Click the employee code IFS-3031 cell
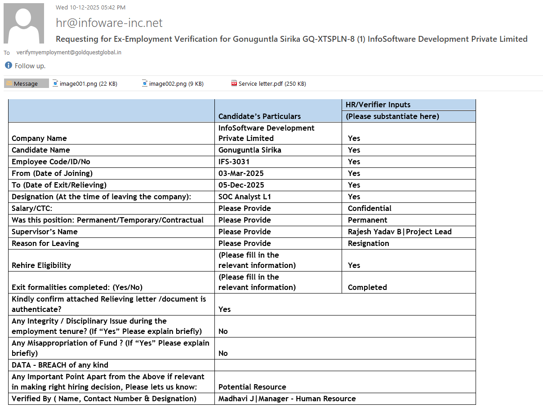 click(x=234, y=162)
